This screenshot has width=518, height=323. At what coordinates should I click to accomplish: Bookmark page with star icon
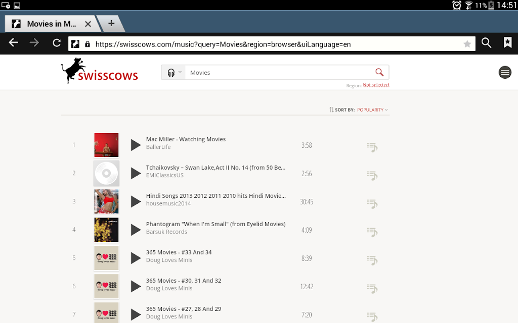467,44
